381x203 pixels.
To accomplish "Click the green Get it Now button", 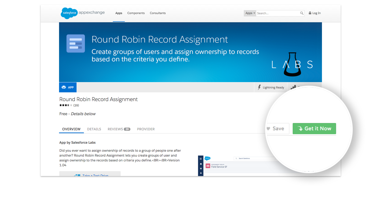I will tap(314, 128).
